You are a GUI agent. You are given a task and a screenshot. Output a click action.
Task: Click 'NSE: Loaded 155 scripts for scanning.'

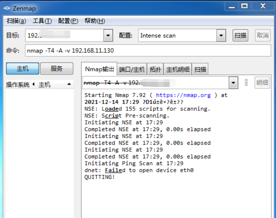(147, 109)
